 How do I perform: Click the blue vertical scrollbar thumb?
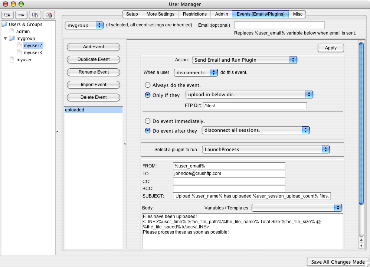361,123
